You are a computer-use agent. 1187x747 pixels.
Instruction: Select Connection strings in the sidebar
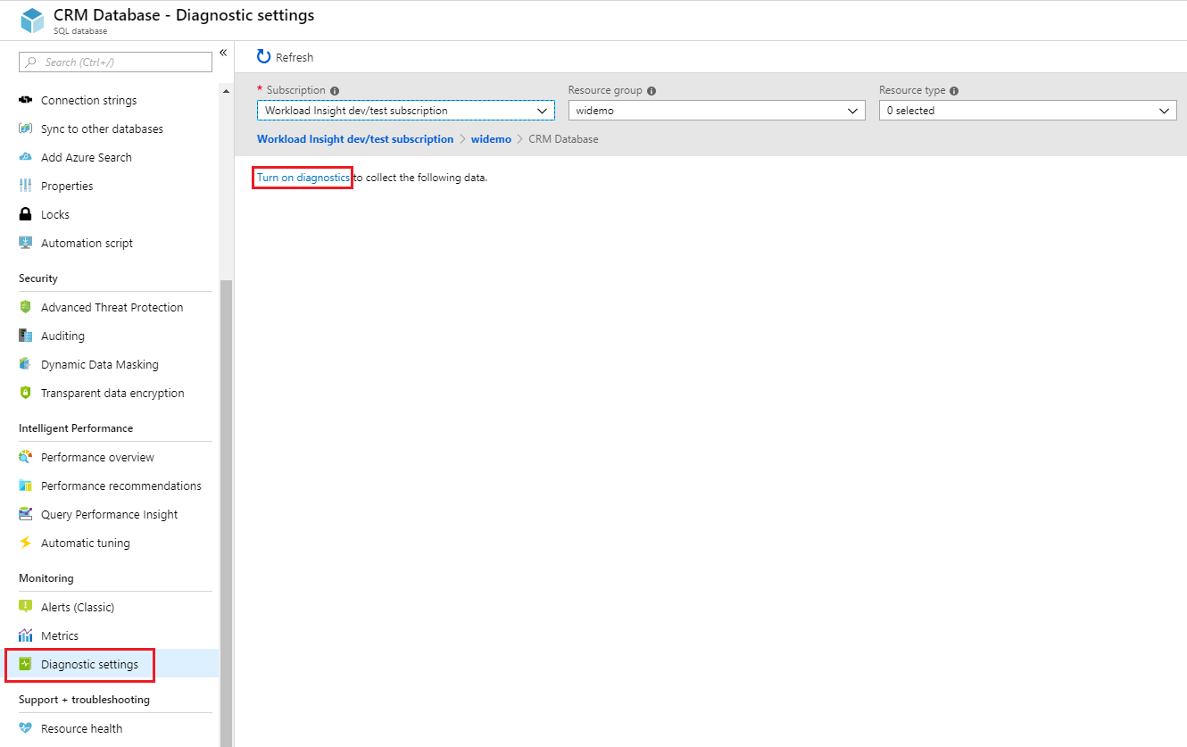[88, 99]
